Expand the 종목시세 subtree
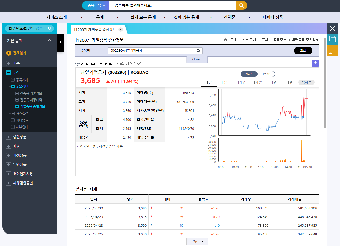This screenshot has width=340, height=246. tap(13, 80)
